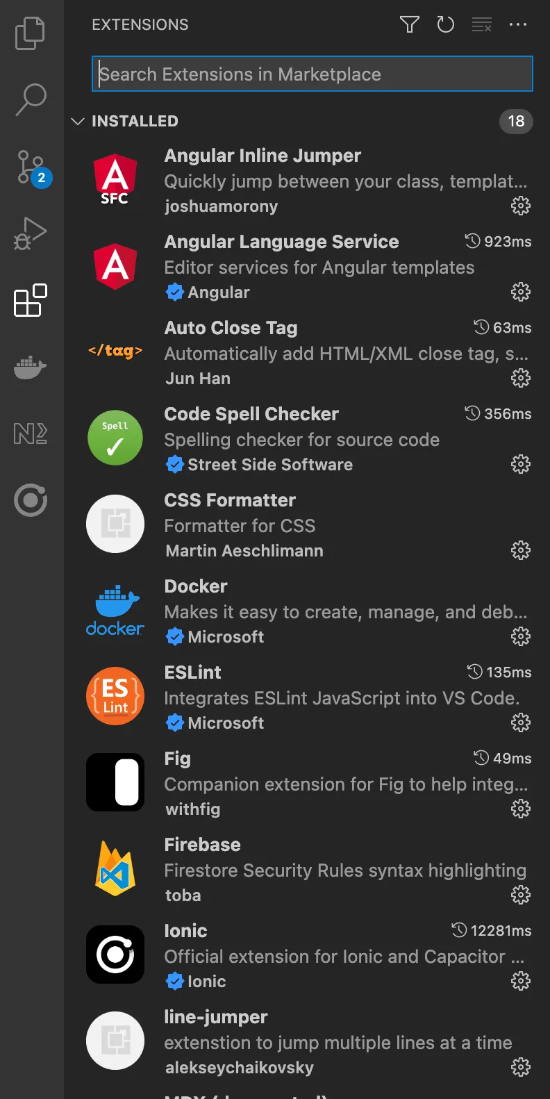Open the Ionic view in activity bar

(31, 500)
